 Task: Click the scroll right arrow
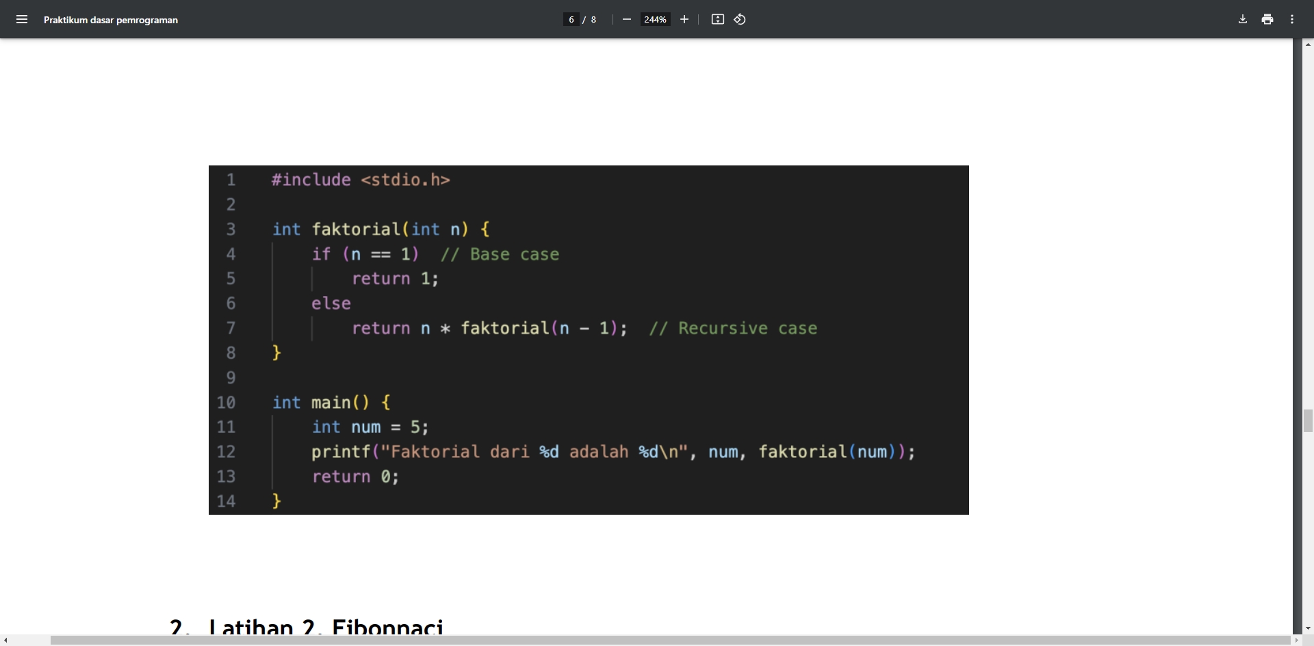(x=1296, y=641)
